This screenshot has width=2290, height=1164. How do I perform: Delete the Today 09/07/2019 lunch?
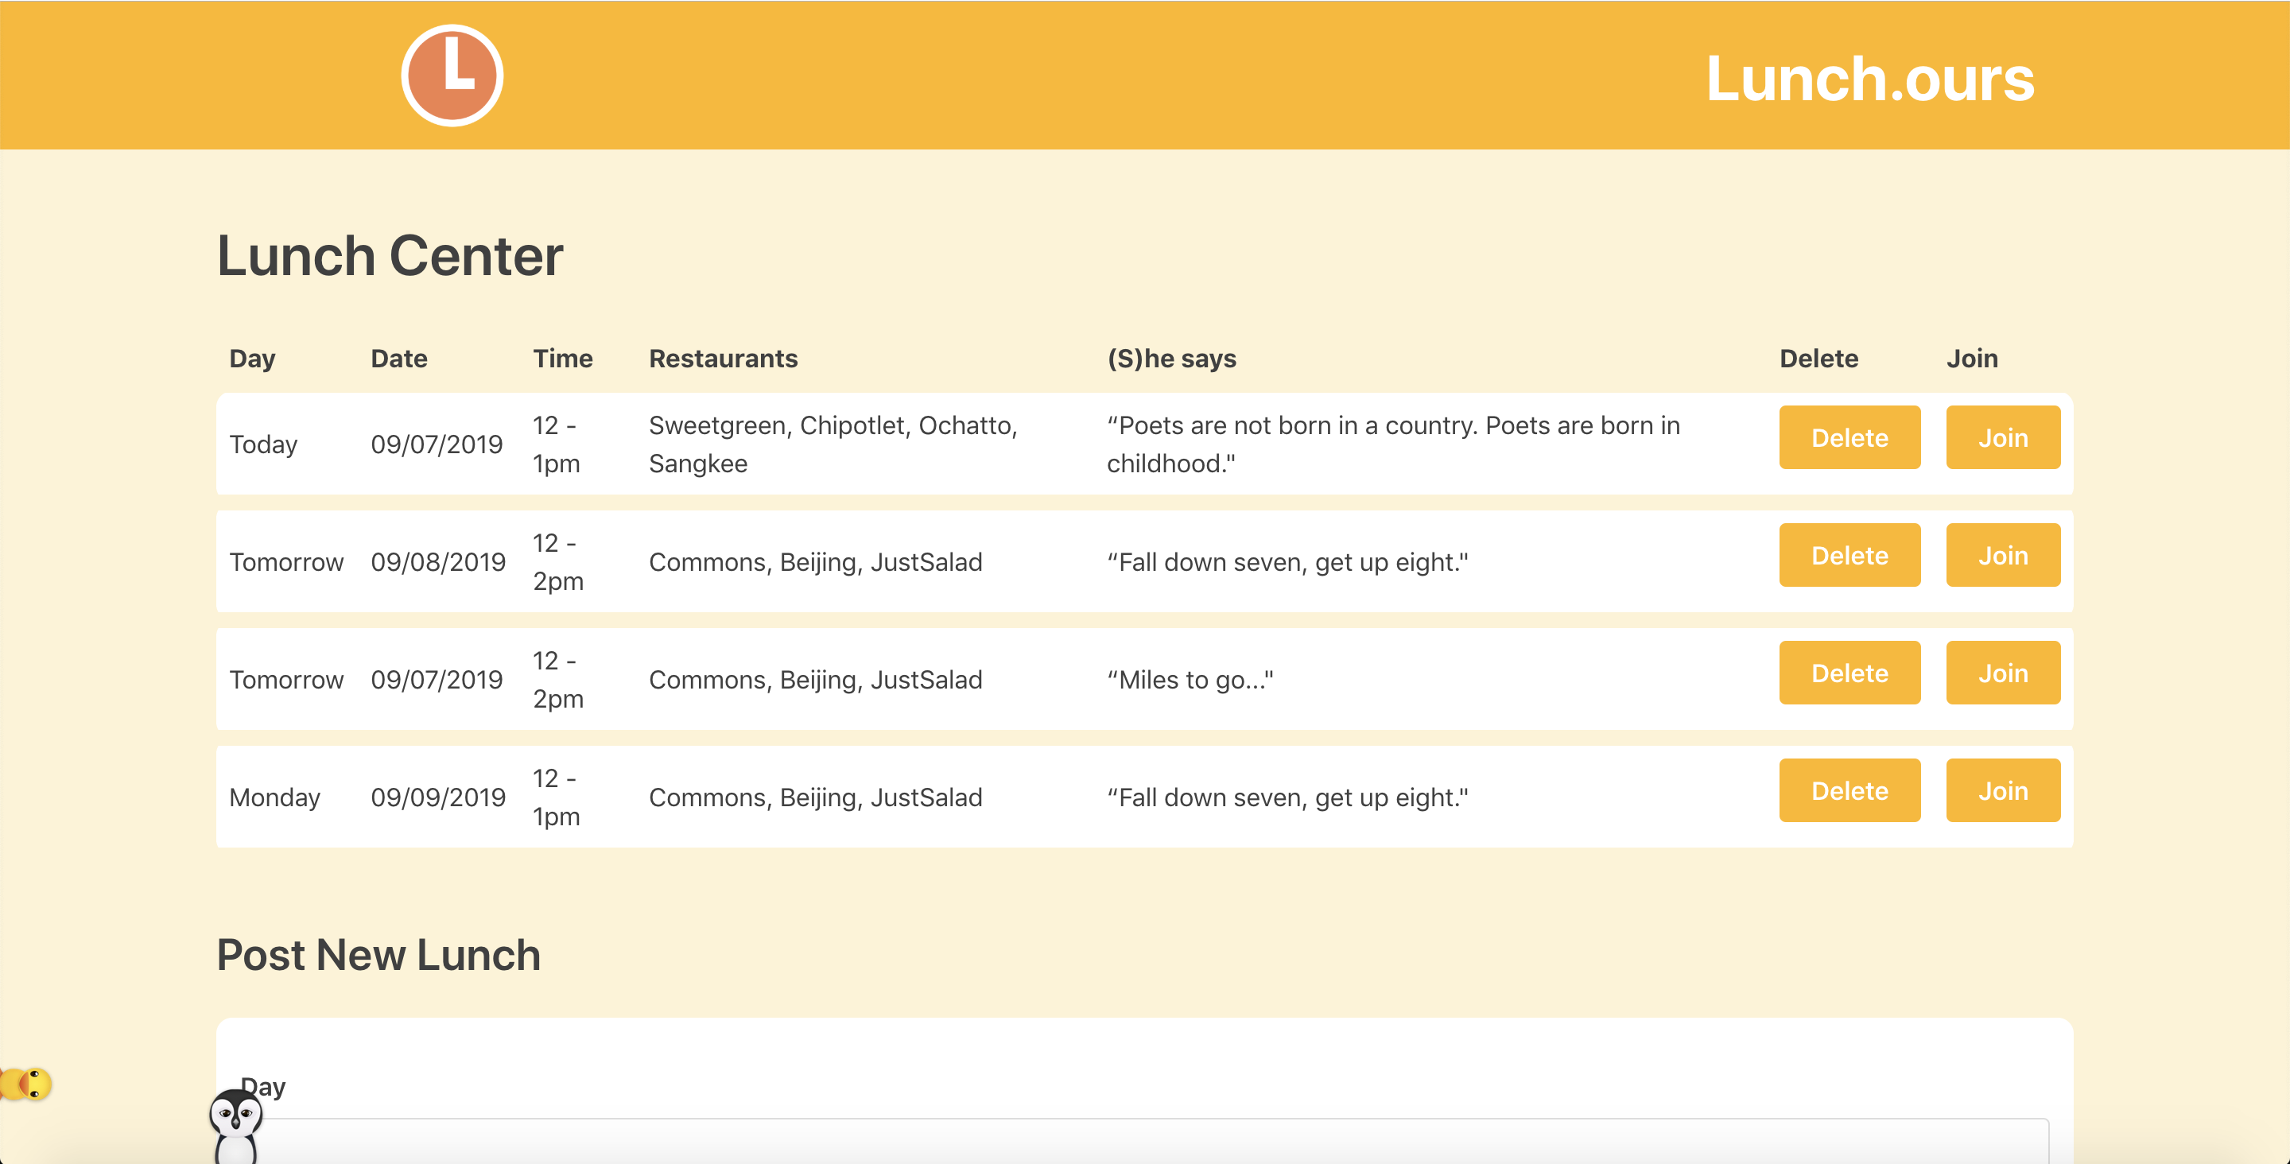1849,437
